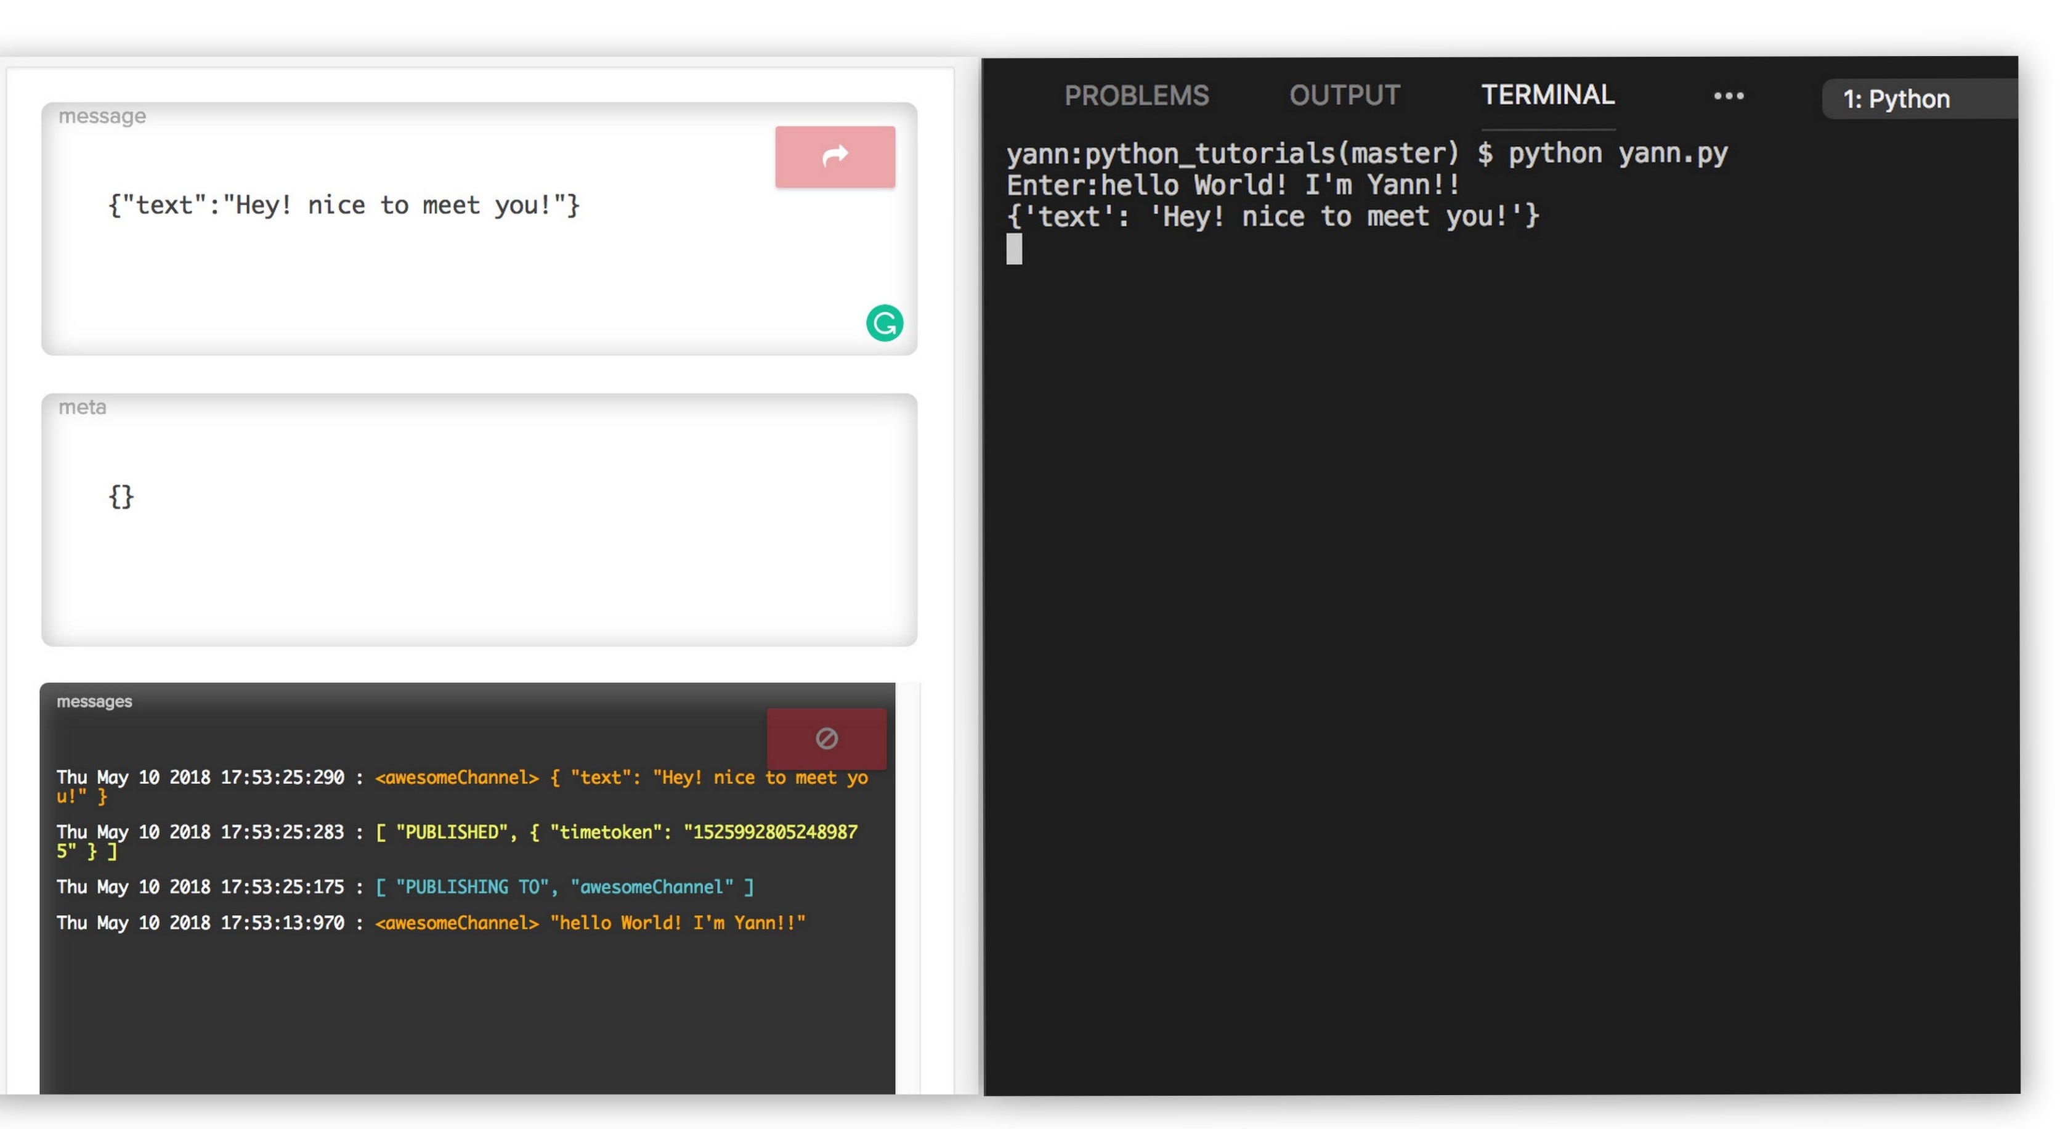The width and height of the screenshot is (2060, 1129).
Task: Open the terminal ellipsis more-actions menu
Action: (1729, 96)
